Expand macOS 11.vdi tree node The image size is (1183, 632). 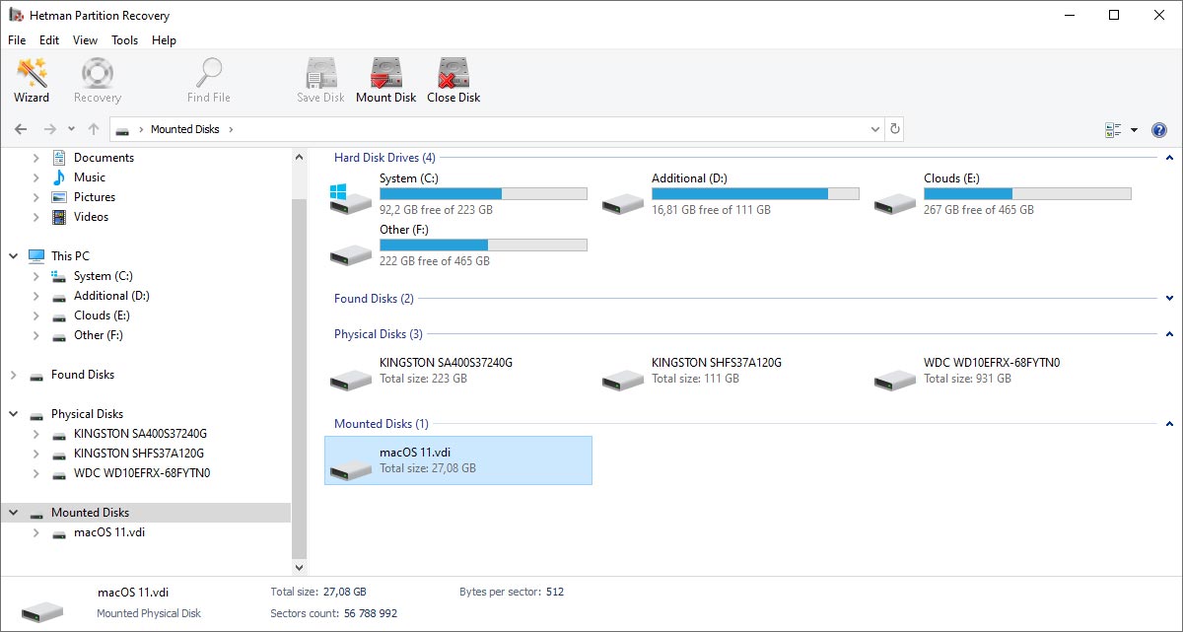tap(36, 532)
